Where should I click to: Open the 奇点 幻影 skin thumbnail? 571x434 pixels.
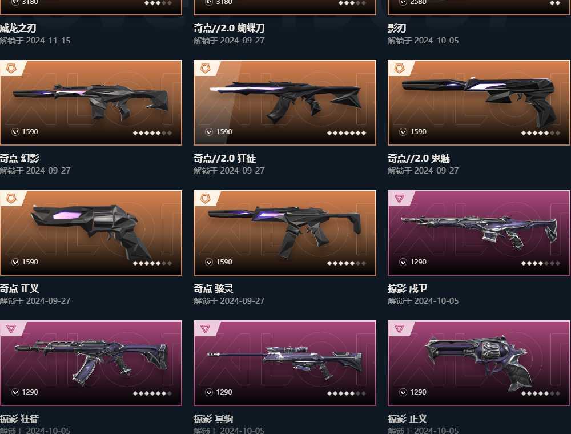coord(91,103)
